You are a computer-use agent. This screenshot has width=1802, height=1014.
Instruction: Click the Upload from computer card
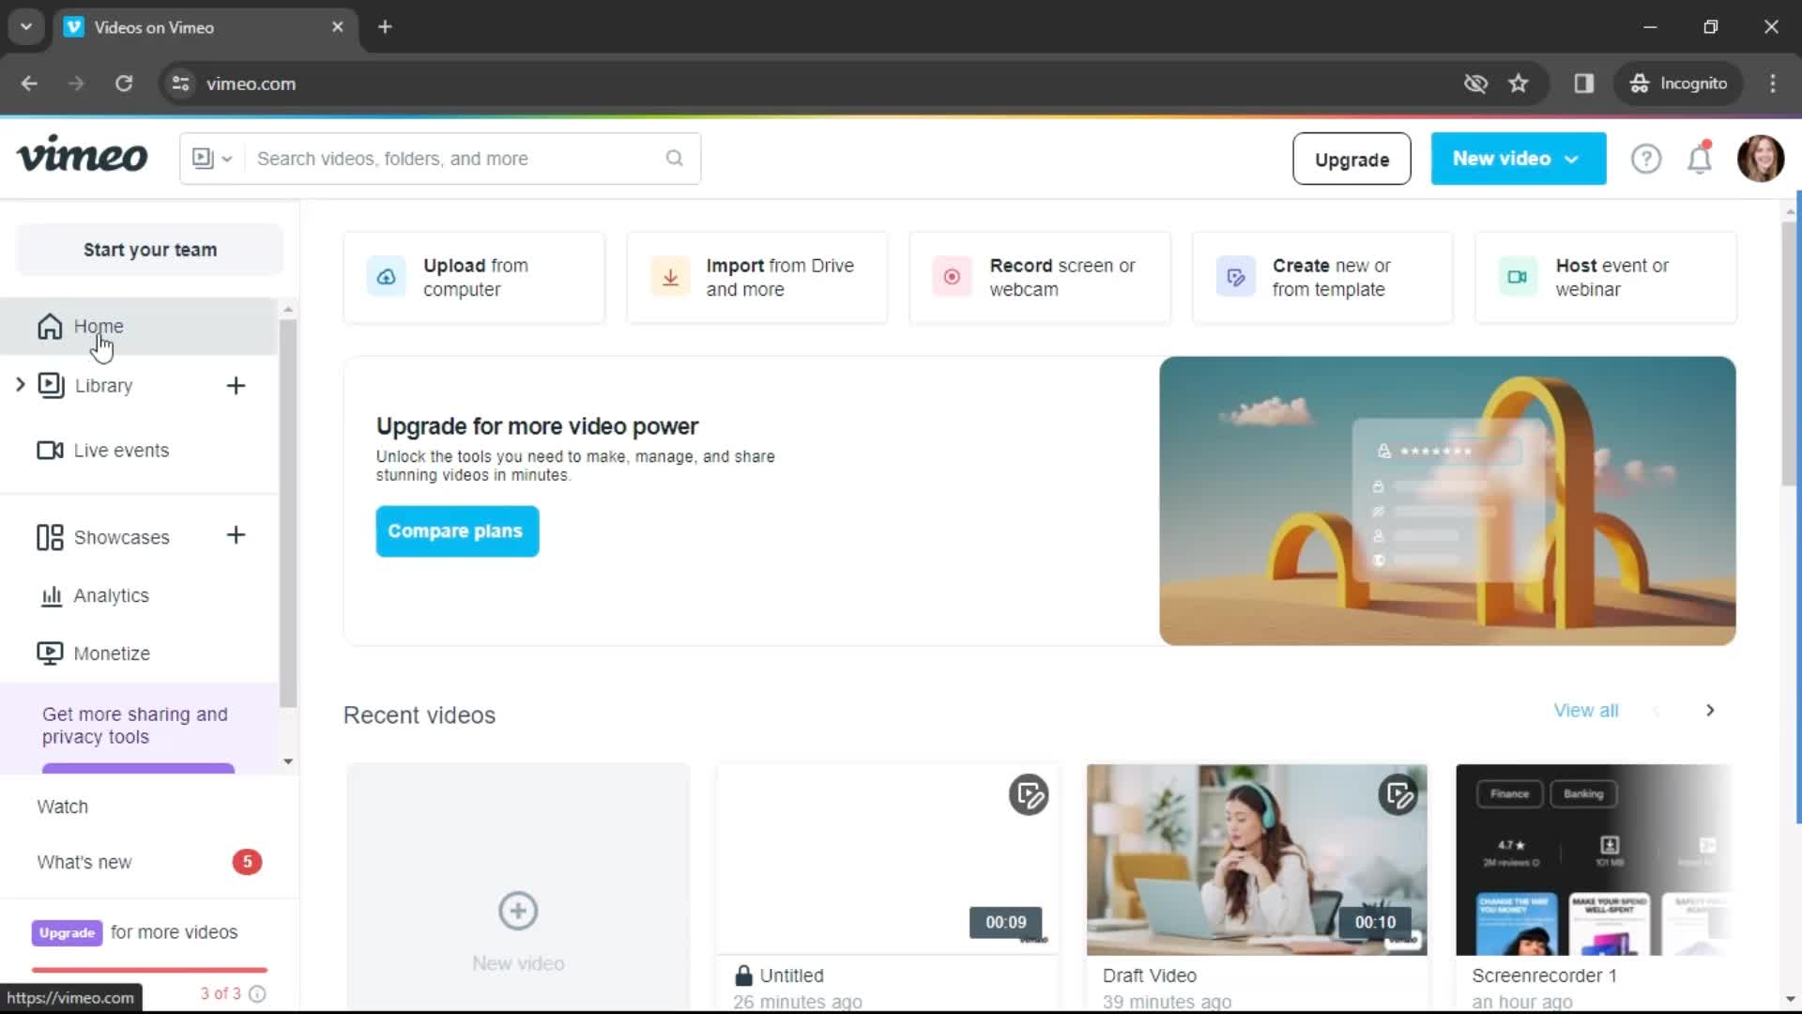tap(474, 278)
